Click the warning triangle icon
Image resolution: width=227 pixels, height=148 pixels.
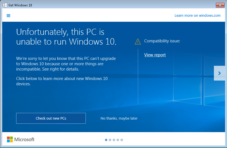138,42
